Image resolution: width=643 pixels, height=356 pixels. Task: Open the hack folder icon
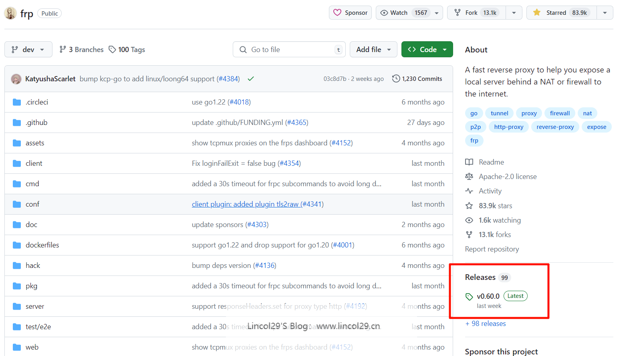point(17,265)
